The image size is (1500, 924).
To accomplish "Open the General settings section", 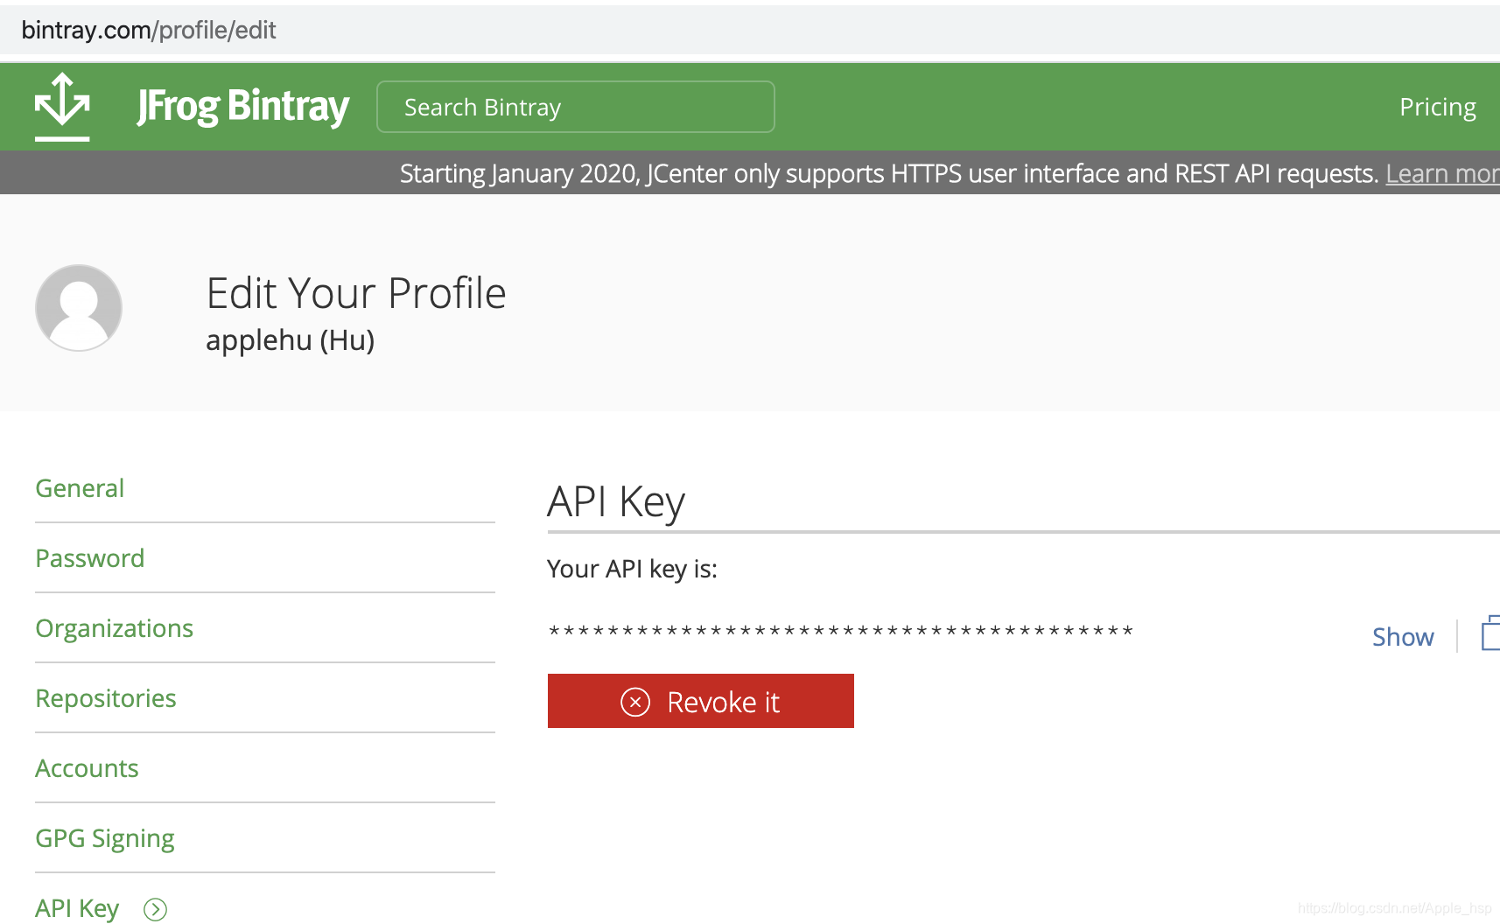I will (80, 488).
